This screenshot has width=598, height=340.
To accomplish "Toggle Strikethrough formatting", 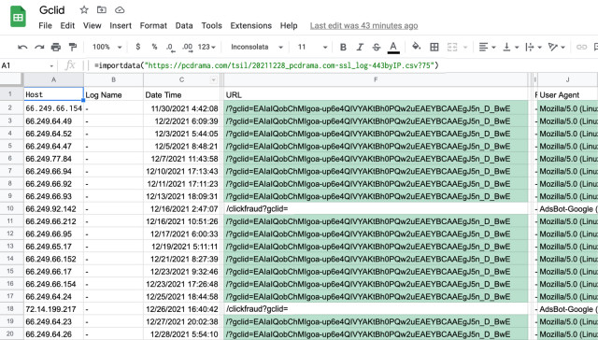I will click(x=377, y=47).
